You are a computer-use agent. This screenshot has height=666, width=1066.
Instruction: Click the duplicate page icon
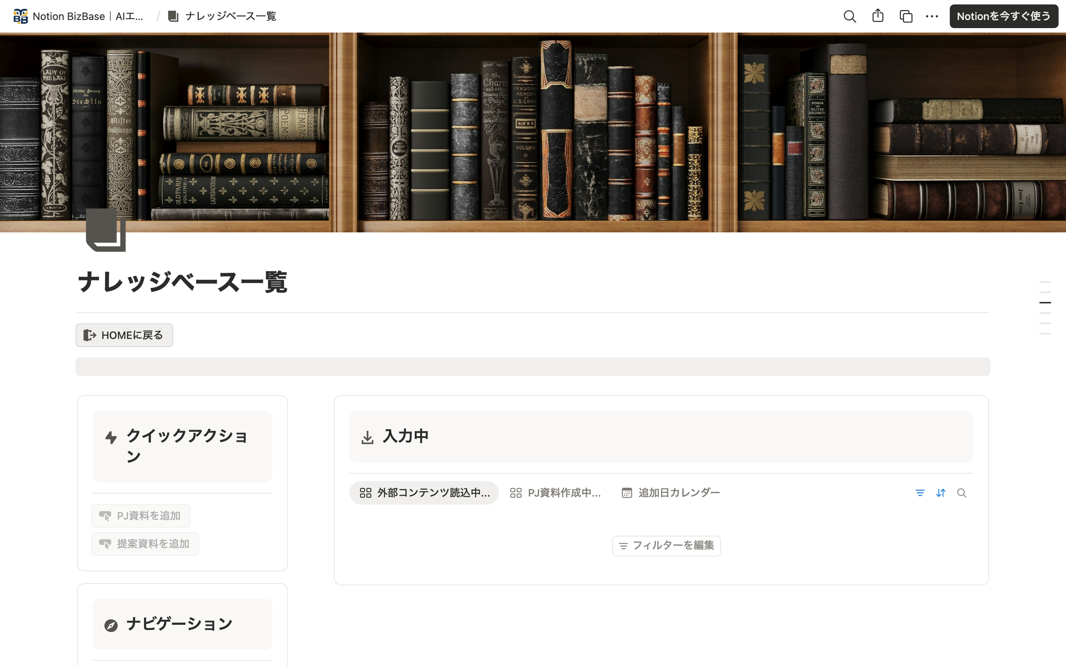pos(906,16)
